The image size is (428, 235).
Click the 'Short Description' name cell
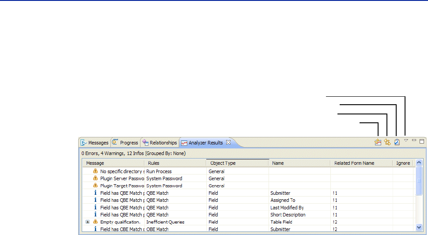288,215
